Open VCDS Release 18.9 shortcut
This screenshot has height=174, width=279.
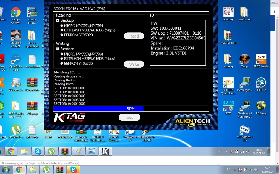tap(244, 133)
